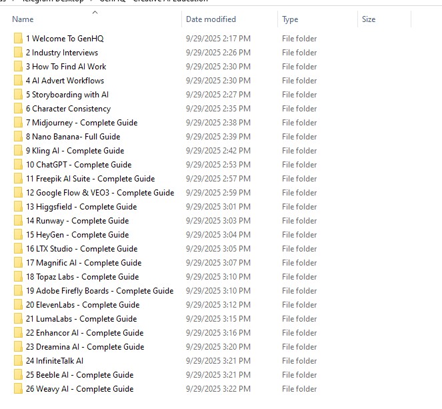Select folder icon of 23 Dreamina AI
The width and height of the screenshot is (442, 409).
[18, 347]
